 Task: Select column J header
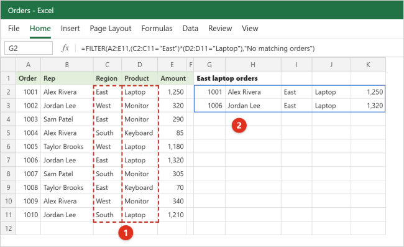click(331, 65)
